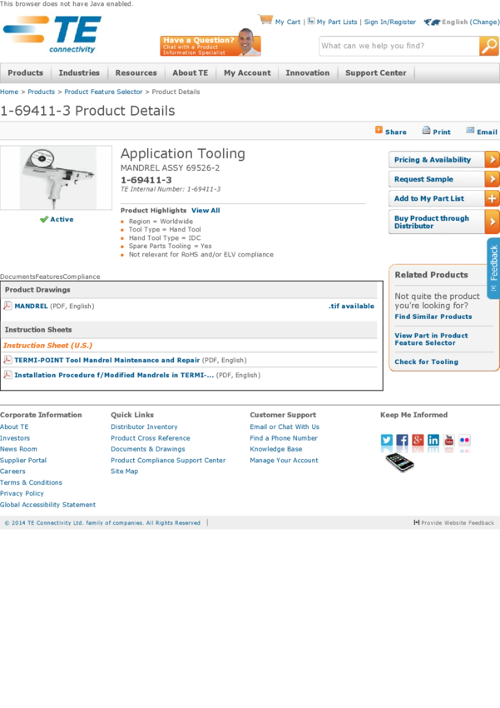Open the Products navigation menu
The width and height of the screenshot is (500, 708).
pyautogui.click(x=25, y=73)
